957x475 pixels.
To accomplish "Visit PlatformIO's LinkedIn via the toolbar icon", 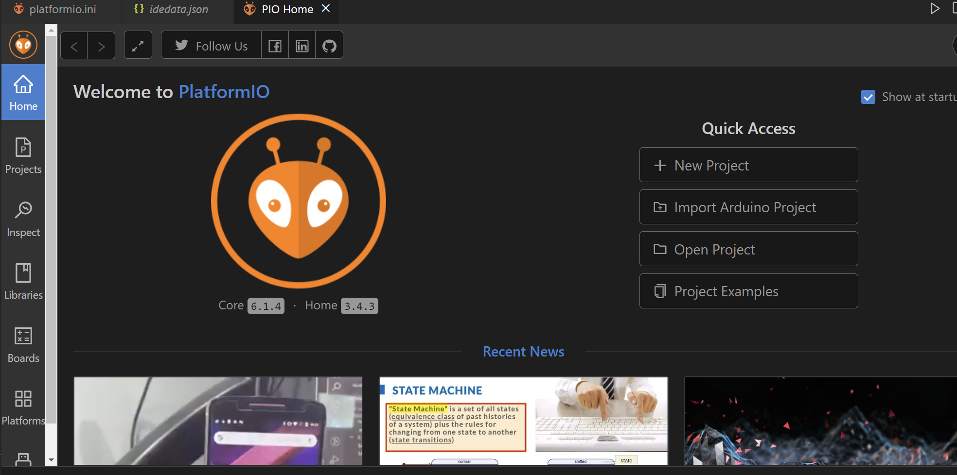I will coord(301,45).
